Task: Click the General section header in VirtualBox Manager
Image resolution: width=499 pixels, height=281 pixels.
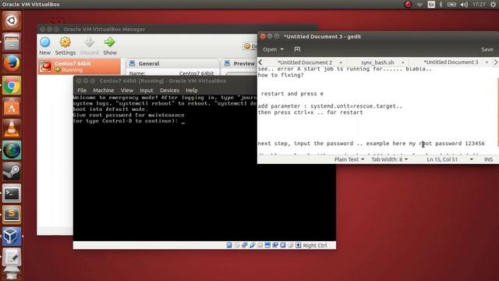Action: pyautogui.click(x=149, y=64)
